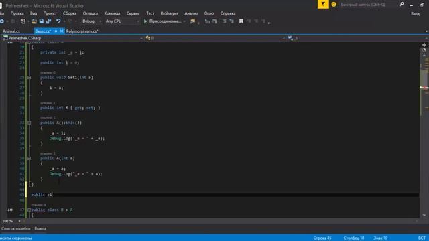Click the vertical scrollbar down arrow

[x=424, y=216]
